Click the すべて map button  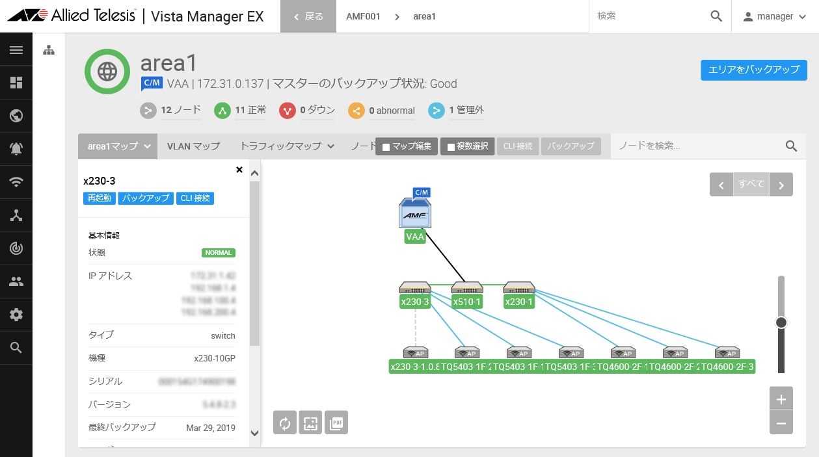click(751, 185)
